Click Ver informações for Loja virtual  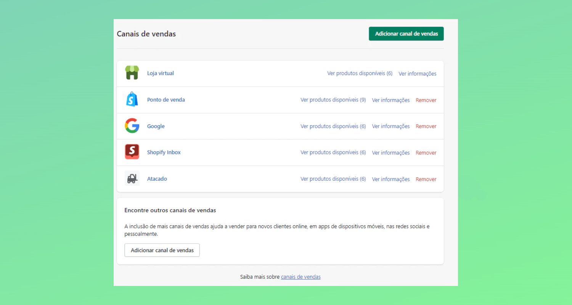[x=418, y=74]
